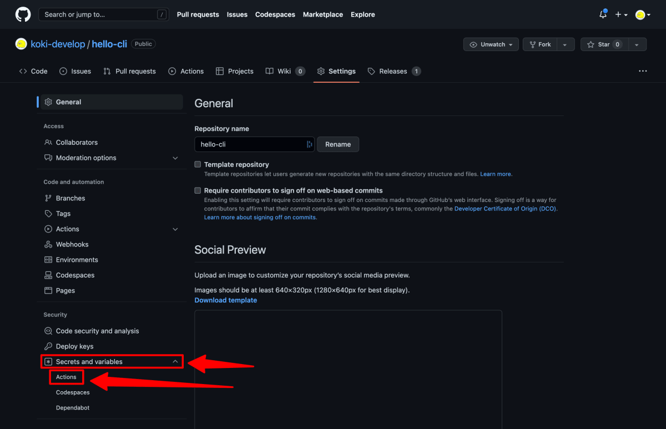This screenshot has width=666, height=429.
Task: Check Require contributors to sign off
Action: point(198,190)
